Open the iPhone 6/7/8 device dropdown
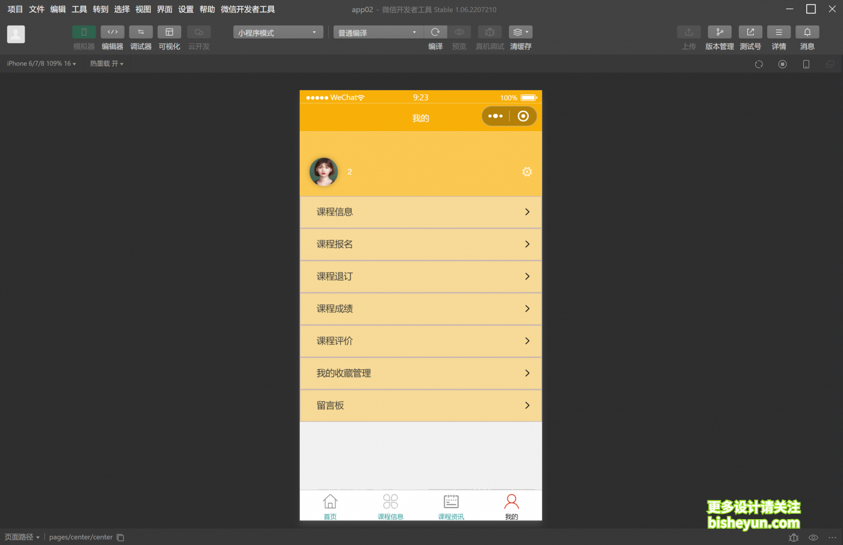Screen dimensions: 843x545 pyautogui.click(x=42, y=64)
